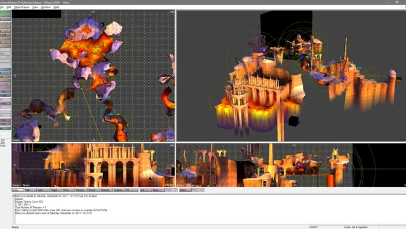Image resolution: width=406 pixels, height=229 pixels.
Task: Minimize the editor window
Action: pyautogui.click(x=387, y=2)
